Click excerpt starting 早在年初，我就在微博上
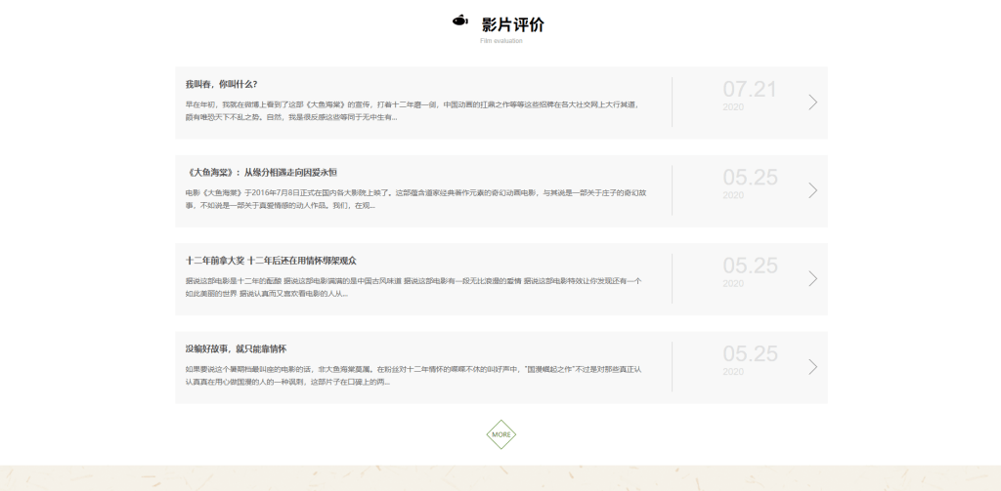The height and width of the screenshot is (491, 1001). [x=412, y=111]
